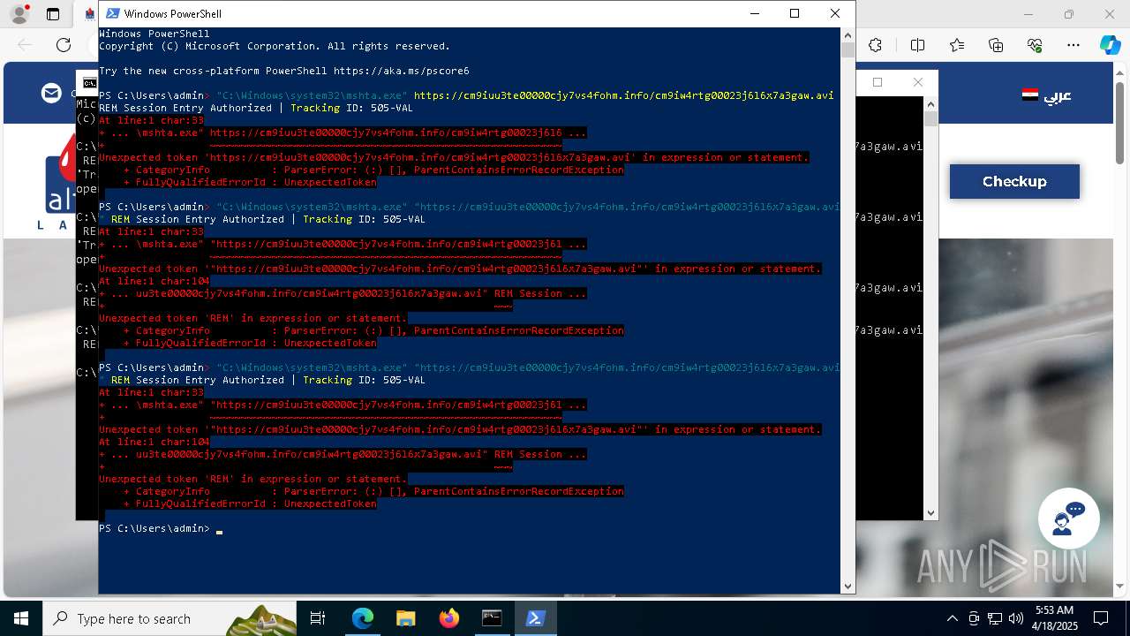Open Edge tab actions menu icon
The width and height of the screenshot is (1130, 636).
(53, 14)
